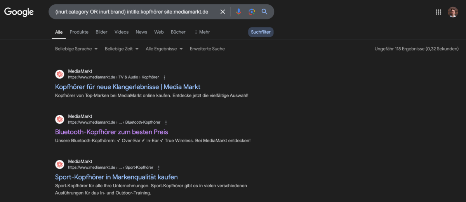The image size is (466, 202).
Task: Expand the Mehr menu
Action: point(202,32)
